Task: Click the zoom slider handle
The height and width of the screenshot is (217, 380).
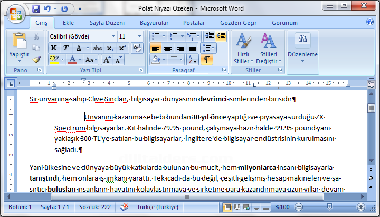Action: tap(329, 207)
